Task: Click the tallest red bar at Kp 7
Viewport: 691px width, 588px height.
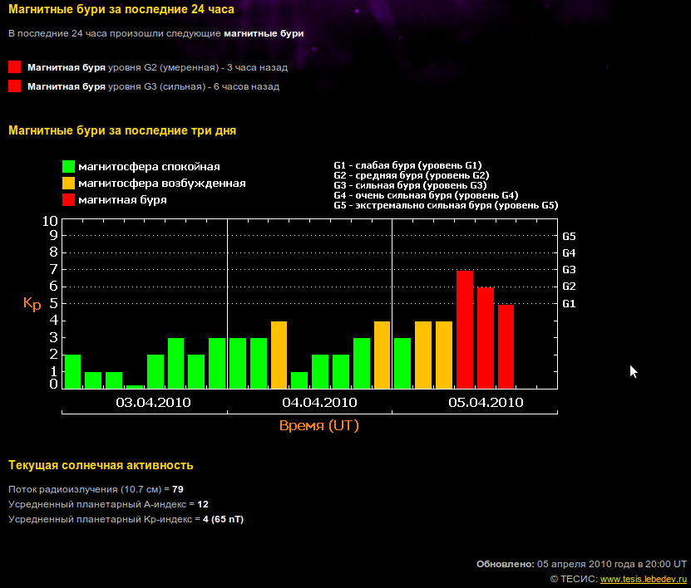Action: coord(465,329)
